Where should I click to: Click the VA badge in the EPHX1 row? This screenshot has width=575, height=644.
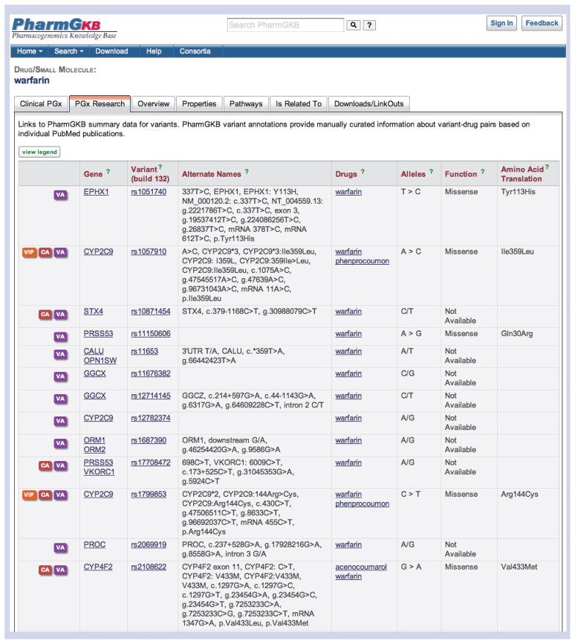click(60, 195)
